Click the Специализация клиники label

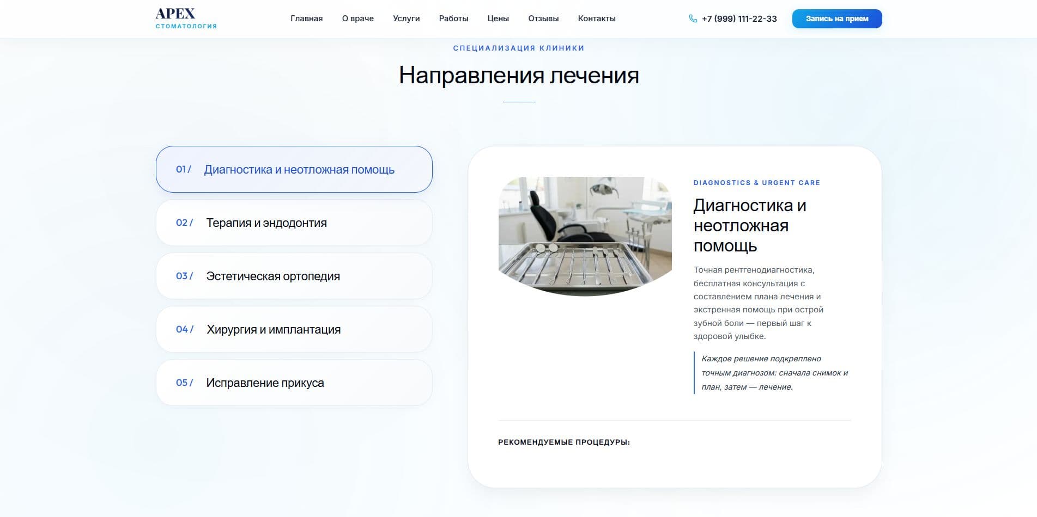point(519,48)
